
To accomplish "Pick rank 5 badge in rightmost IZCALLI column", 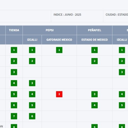I will click(122, 105).
